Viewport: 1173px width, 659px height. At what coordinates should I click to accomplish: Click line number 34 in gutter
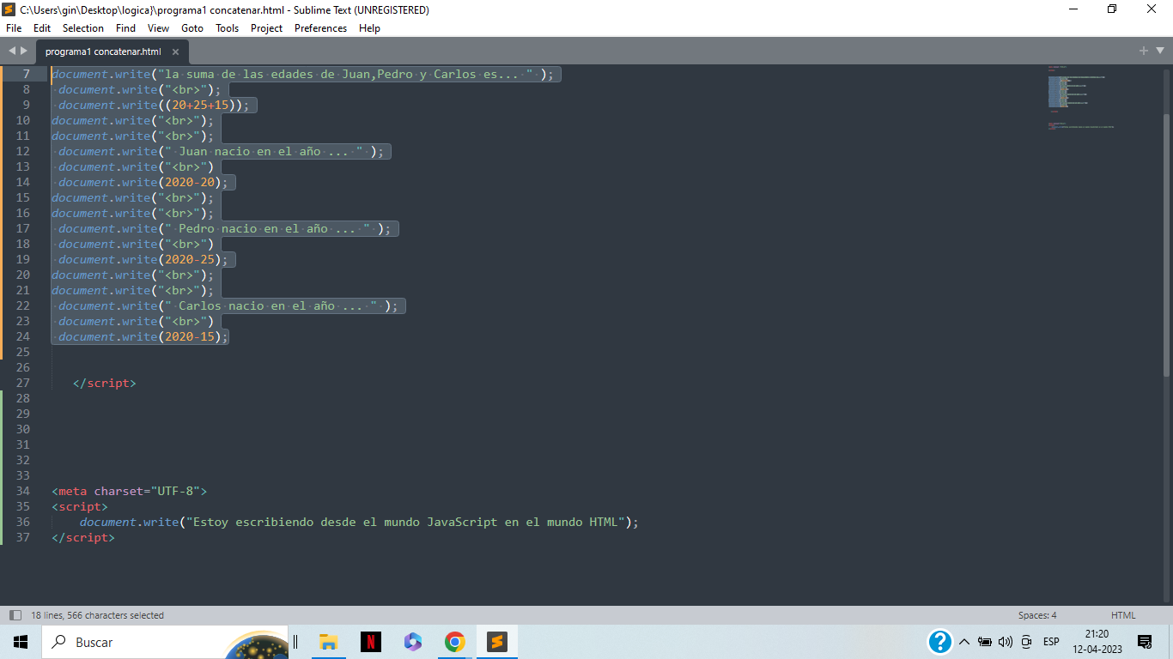pyautogui.click(x=22, y=491)
